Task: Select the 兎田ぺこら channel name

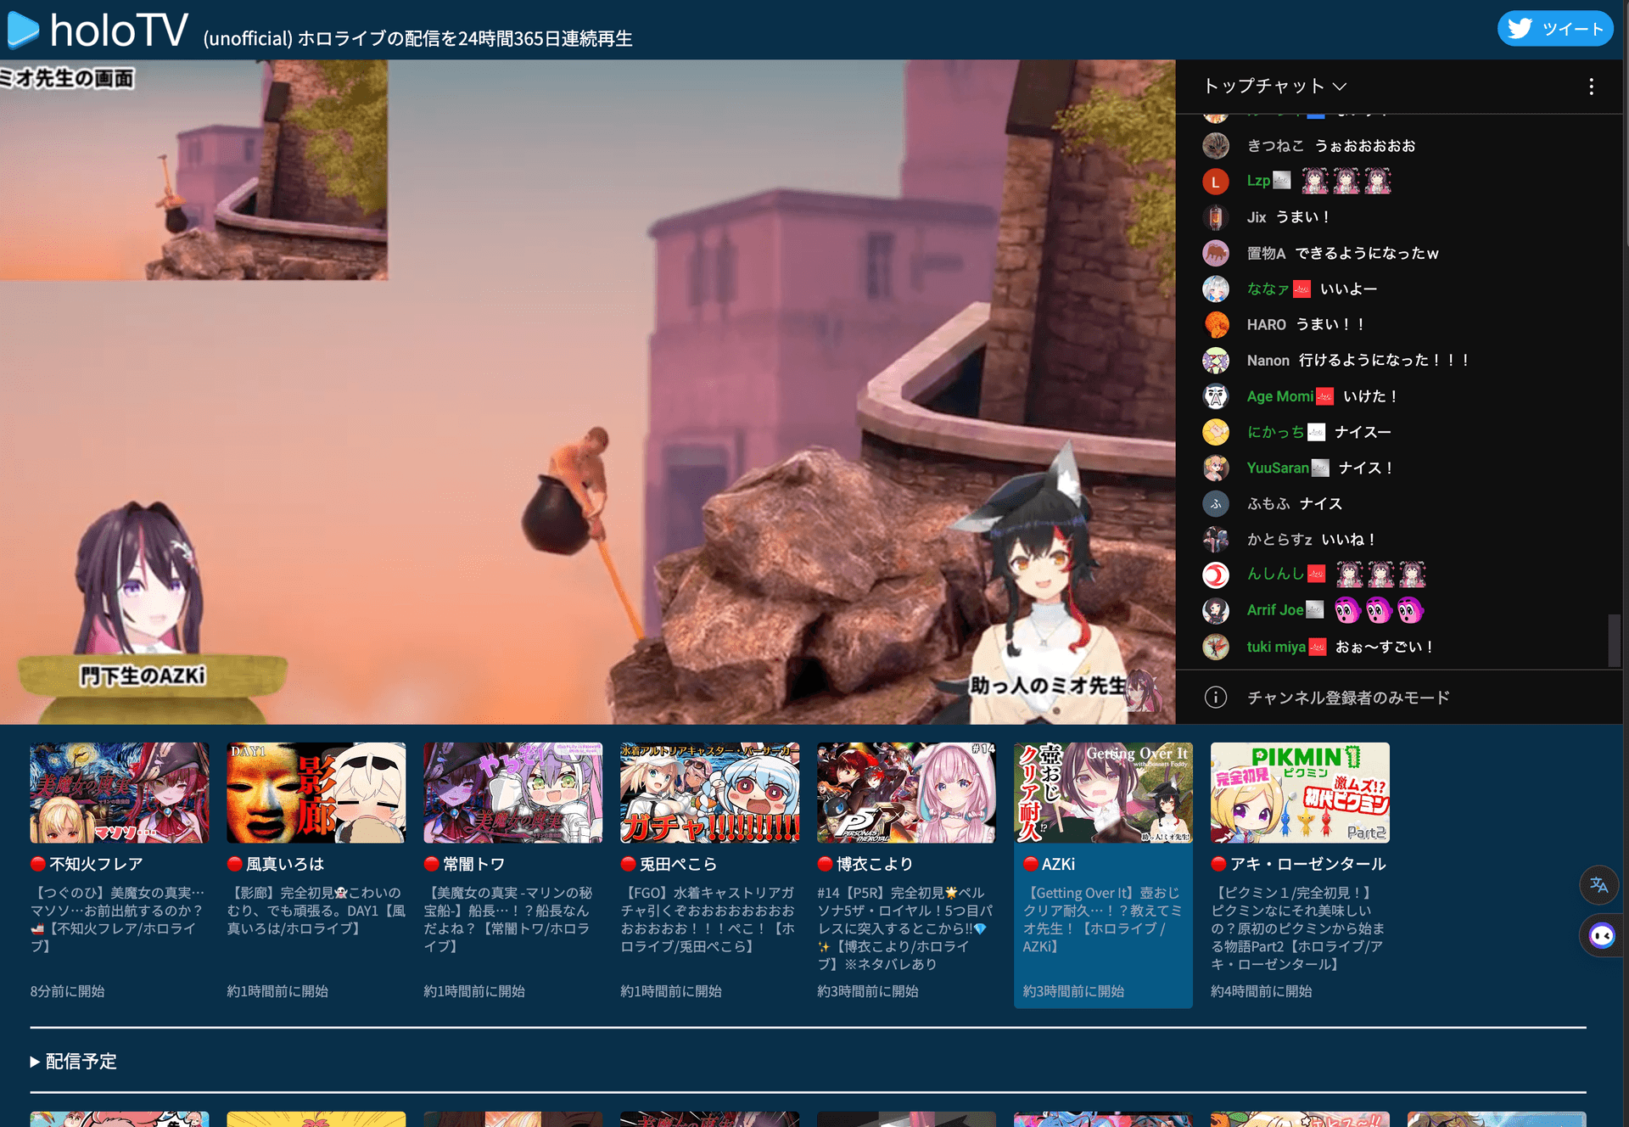Action: click(x=679, y=864)
